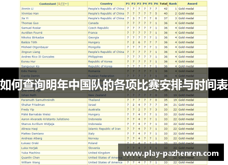Open contestant Jingxun Liang
The image size is (228, 165).
click(x=31, y=52)
